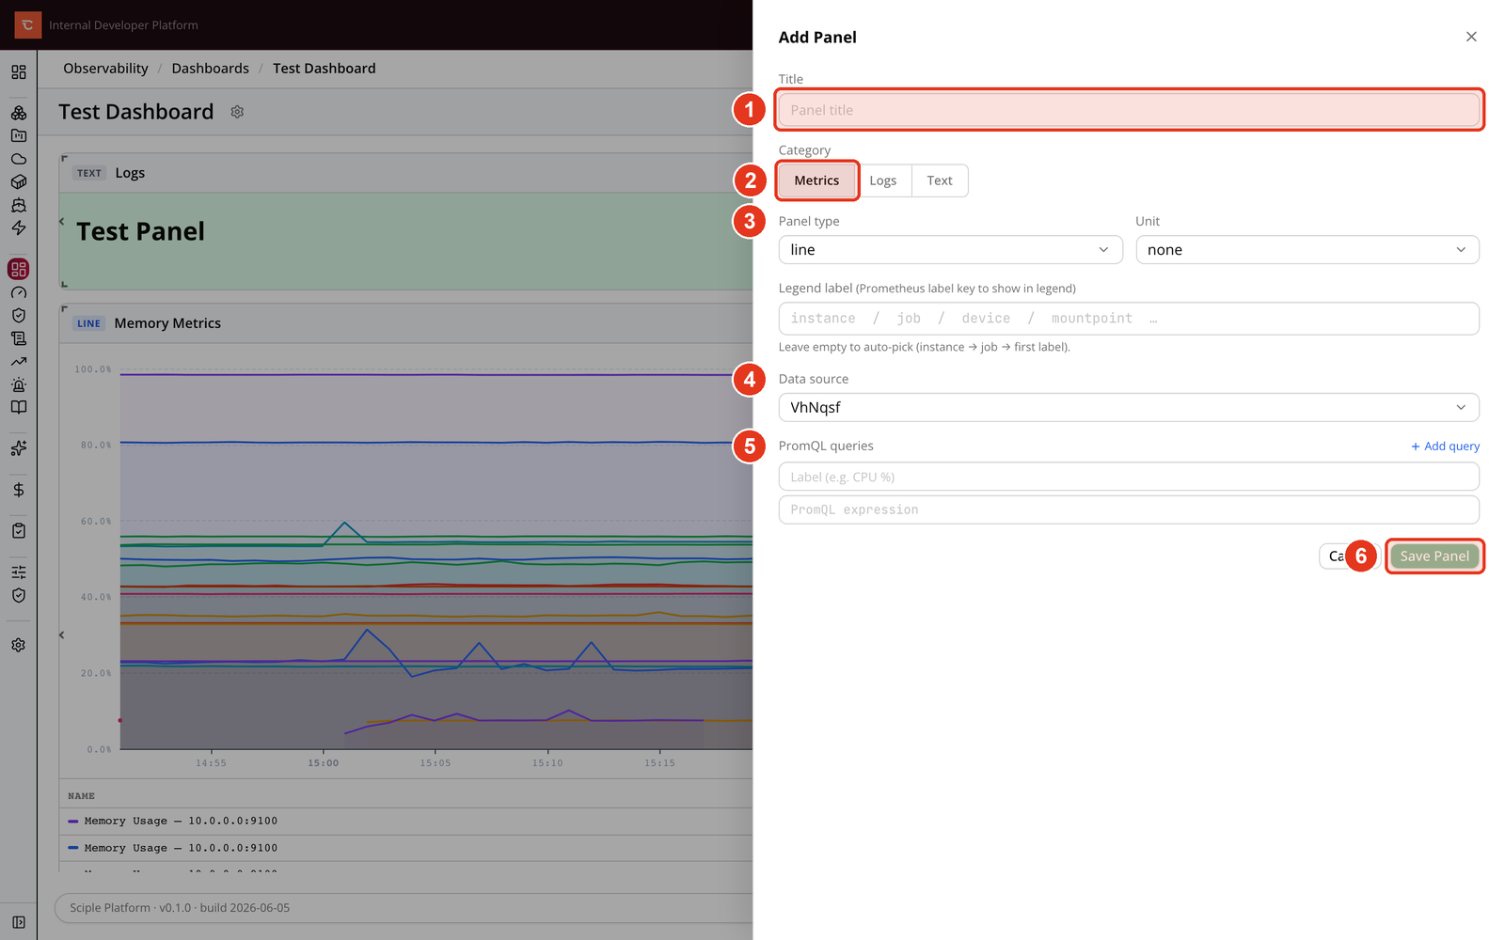Open the folder icon in the sidebar
The image size is (1505, 940).
tap(19, 135)
